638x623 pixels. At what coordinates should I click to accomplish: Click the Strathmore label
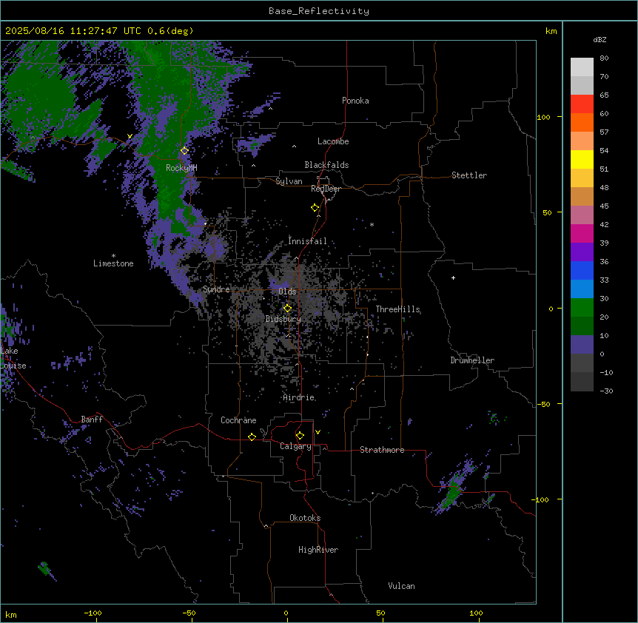coord(382,450)
